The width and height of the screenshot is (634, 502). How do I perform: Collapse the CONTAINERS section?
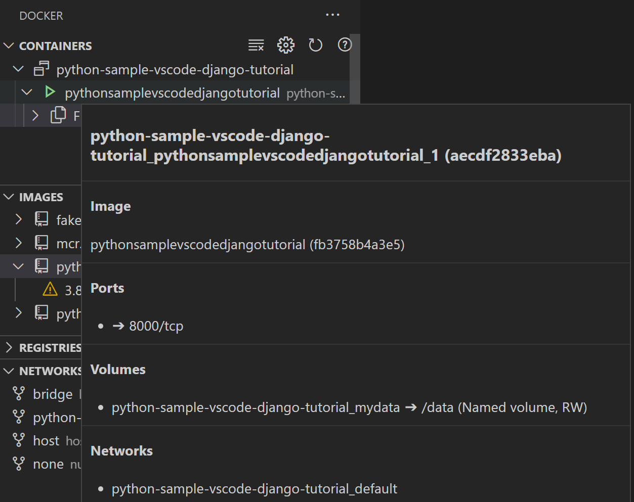tap(9, 45)
